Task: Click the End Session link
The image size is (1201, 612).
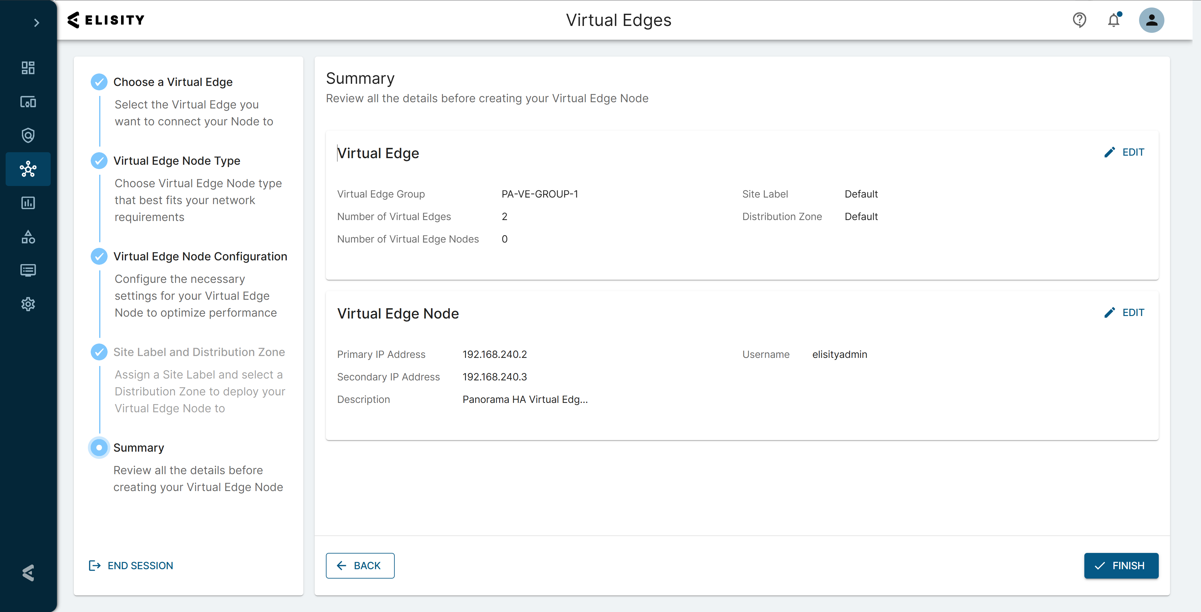Action: (x=131, y=565)
